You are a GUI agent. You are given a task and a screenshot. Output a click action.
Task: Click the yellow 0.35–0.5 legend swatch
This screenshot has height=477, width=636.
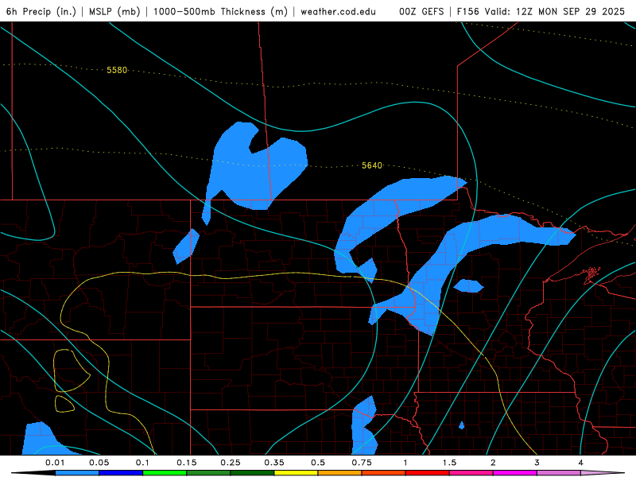click(x=296, y=473)
